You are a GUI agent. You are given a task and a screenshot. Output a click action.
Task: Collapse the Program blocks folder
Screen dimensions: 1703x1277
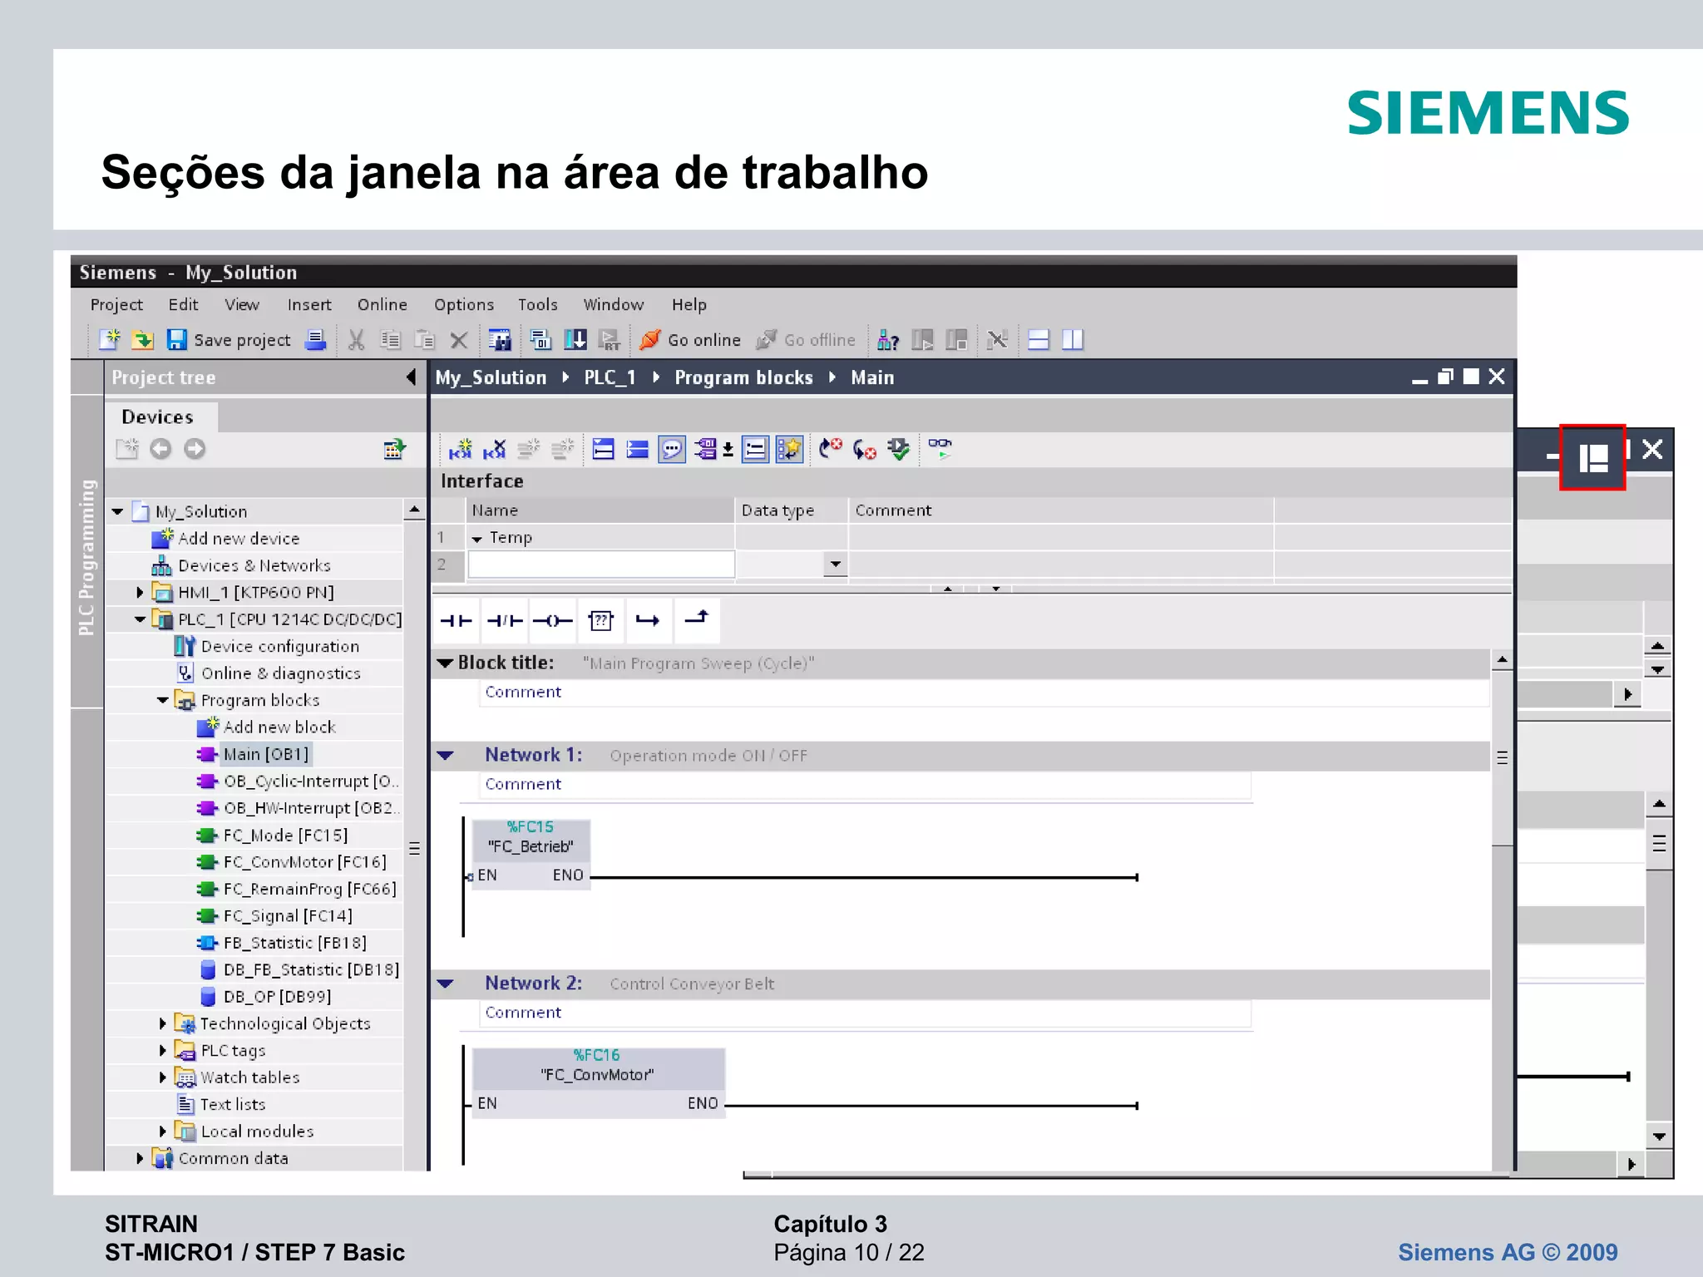pyautogui.click(x=163, y=700)
